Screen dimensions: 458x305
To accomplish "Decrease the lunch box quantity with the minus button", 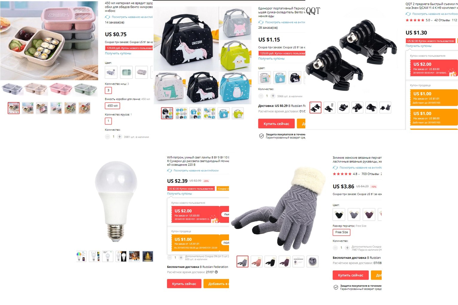I will tap(107, 137).
